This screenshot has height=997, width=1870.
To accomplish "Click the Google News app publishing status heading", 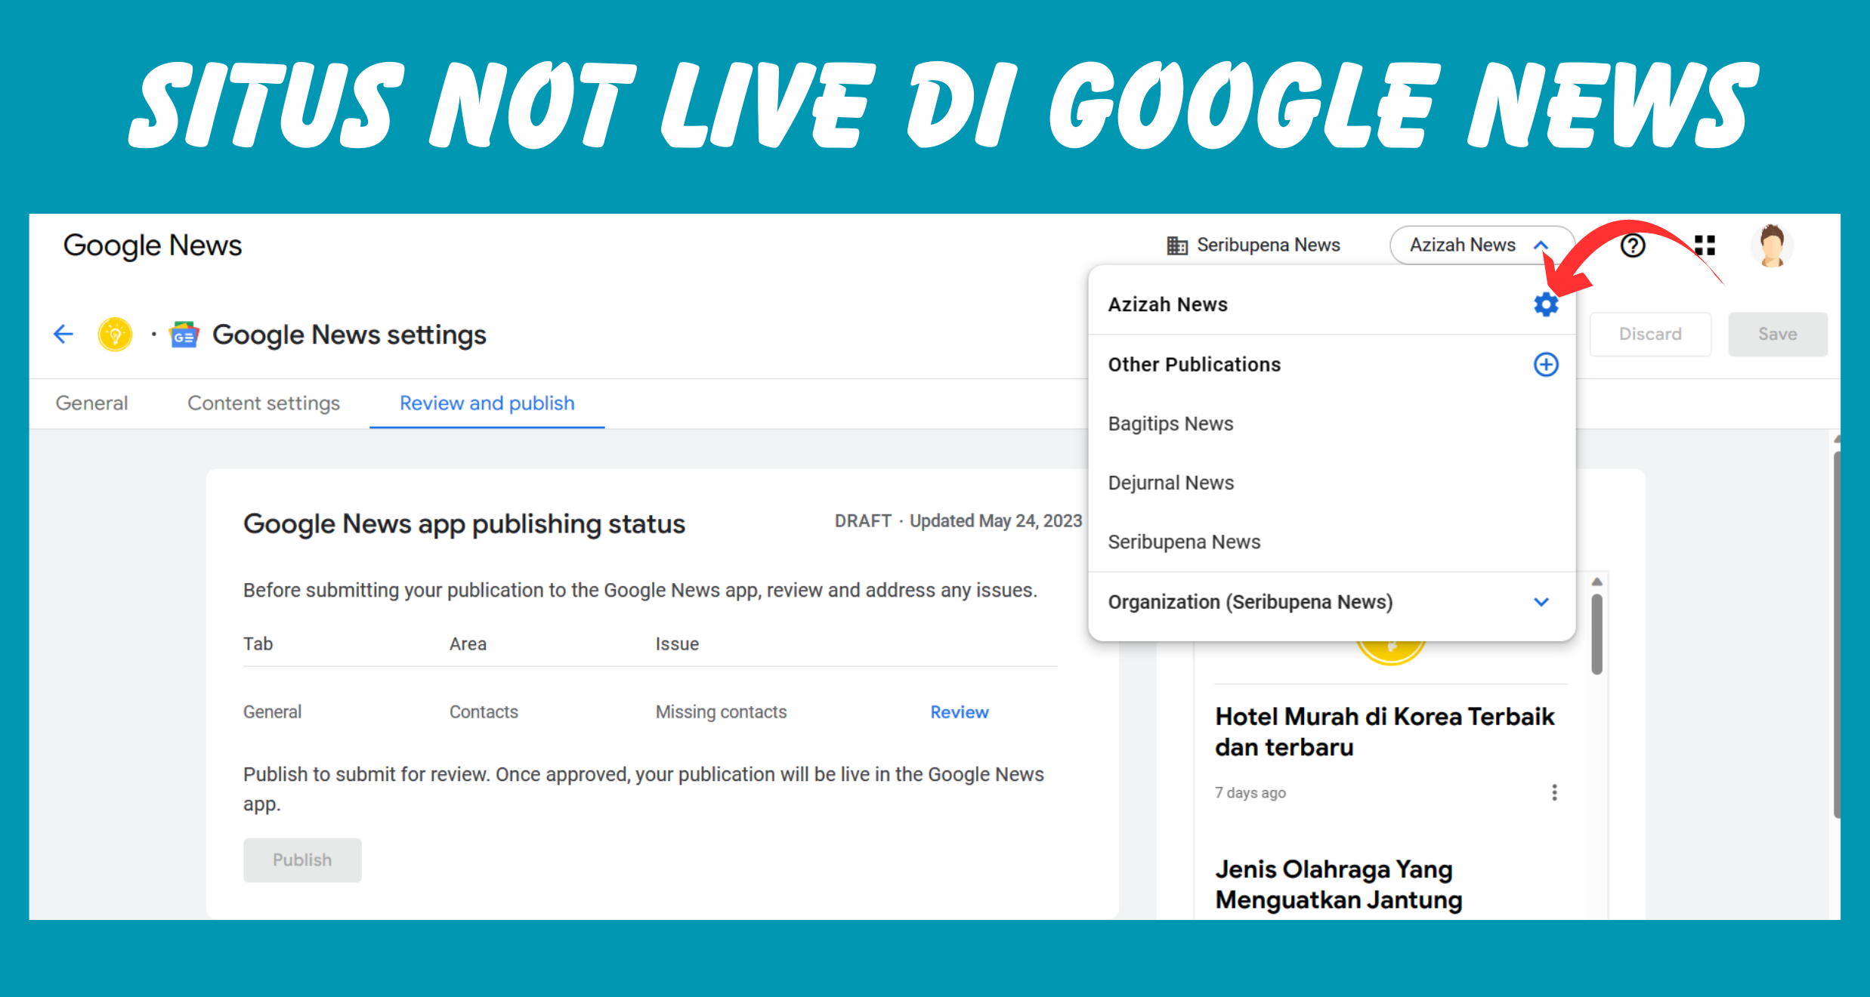I will pos(464,524).
